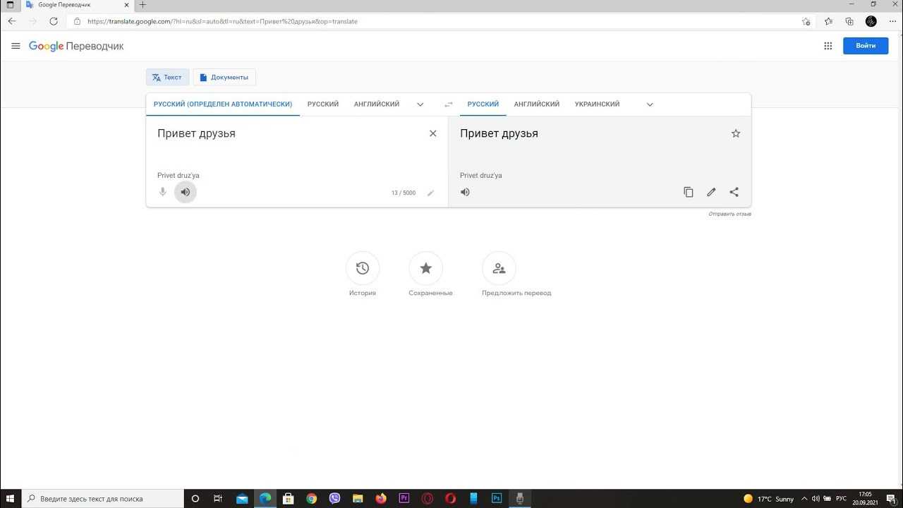Show hidden system tray icons

(805, 499)
